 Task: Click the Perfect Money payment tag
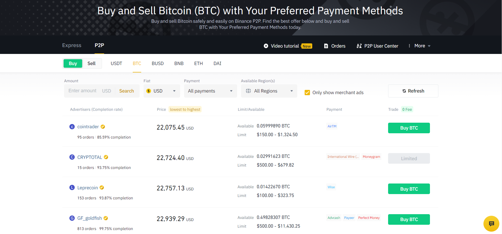[x=369, y=218]
